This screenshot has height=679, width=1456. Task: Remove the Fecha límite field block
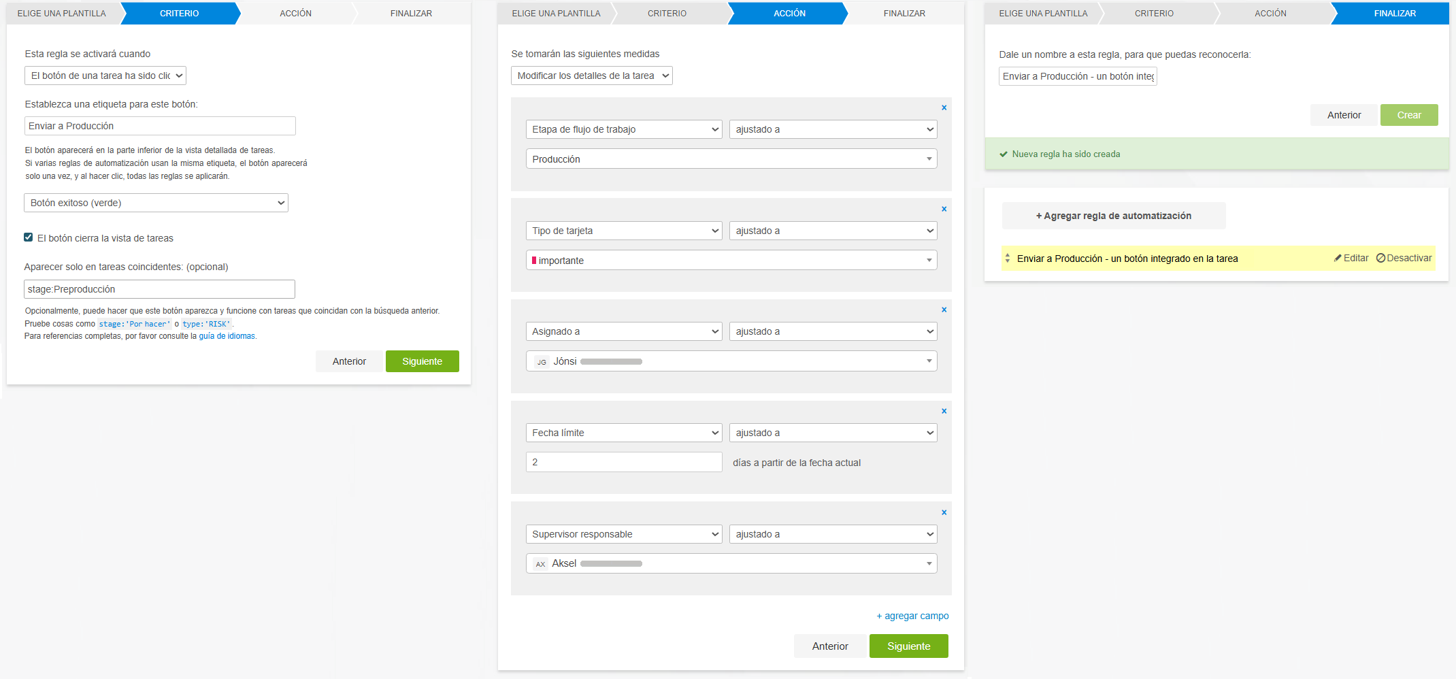coord(944,411)
